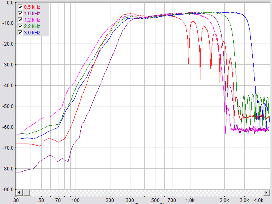Untick the 3.0 kHz trace checkbox
This screenshot has width=272, height=204.
20,32
